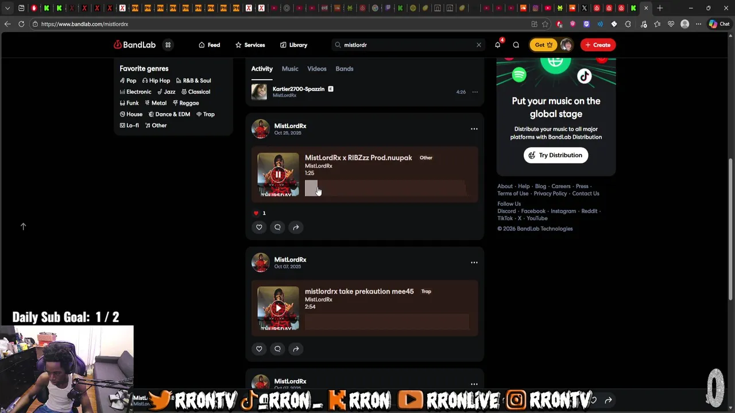Switch to the Videos tab
735x413 pixels.
pyautogui.click(x=317, y=69)
